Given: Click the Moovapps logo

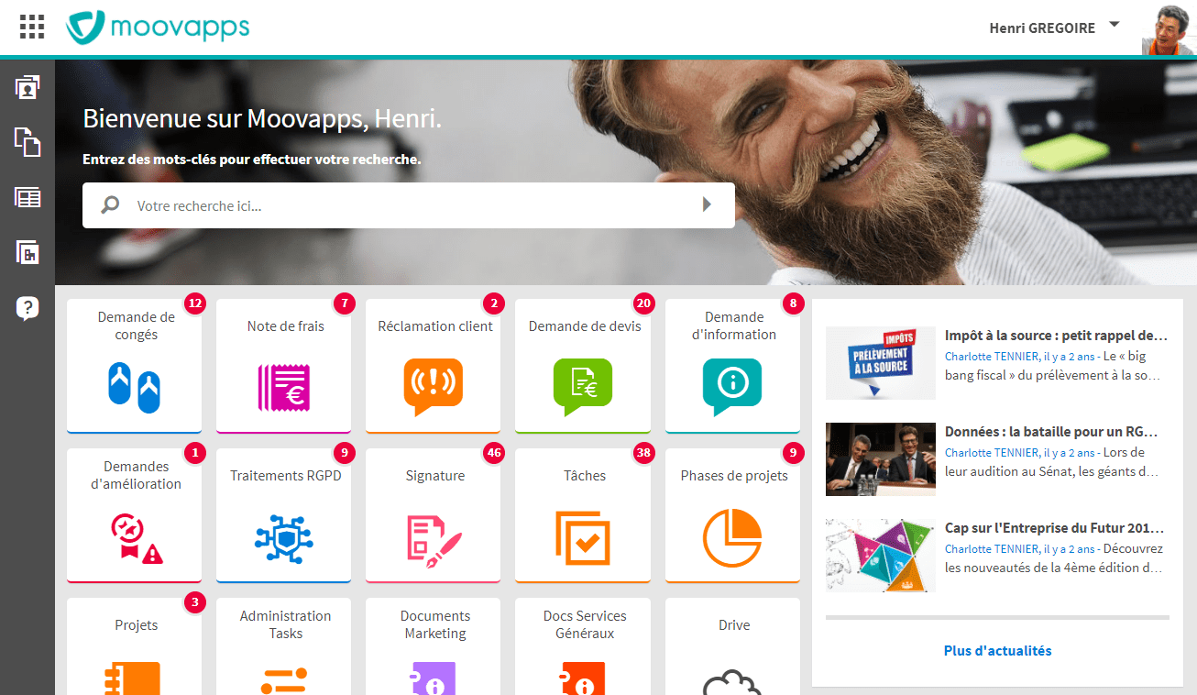Looking at the screenshot, I should pyautogui.click(x=158, y=27).
